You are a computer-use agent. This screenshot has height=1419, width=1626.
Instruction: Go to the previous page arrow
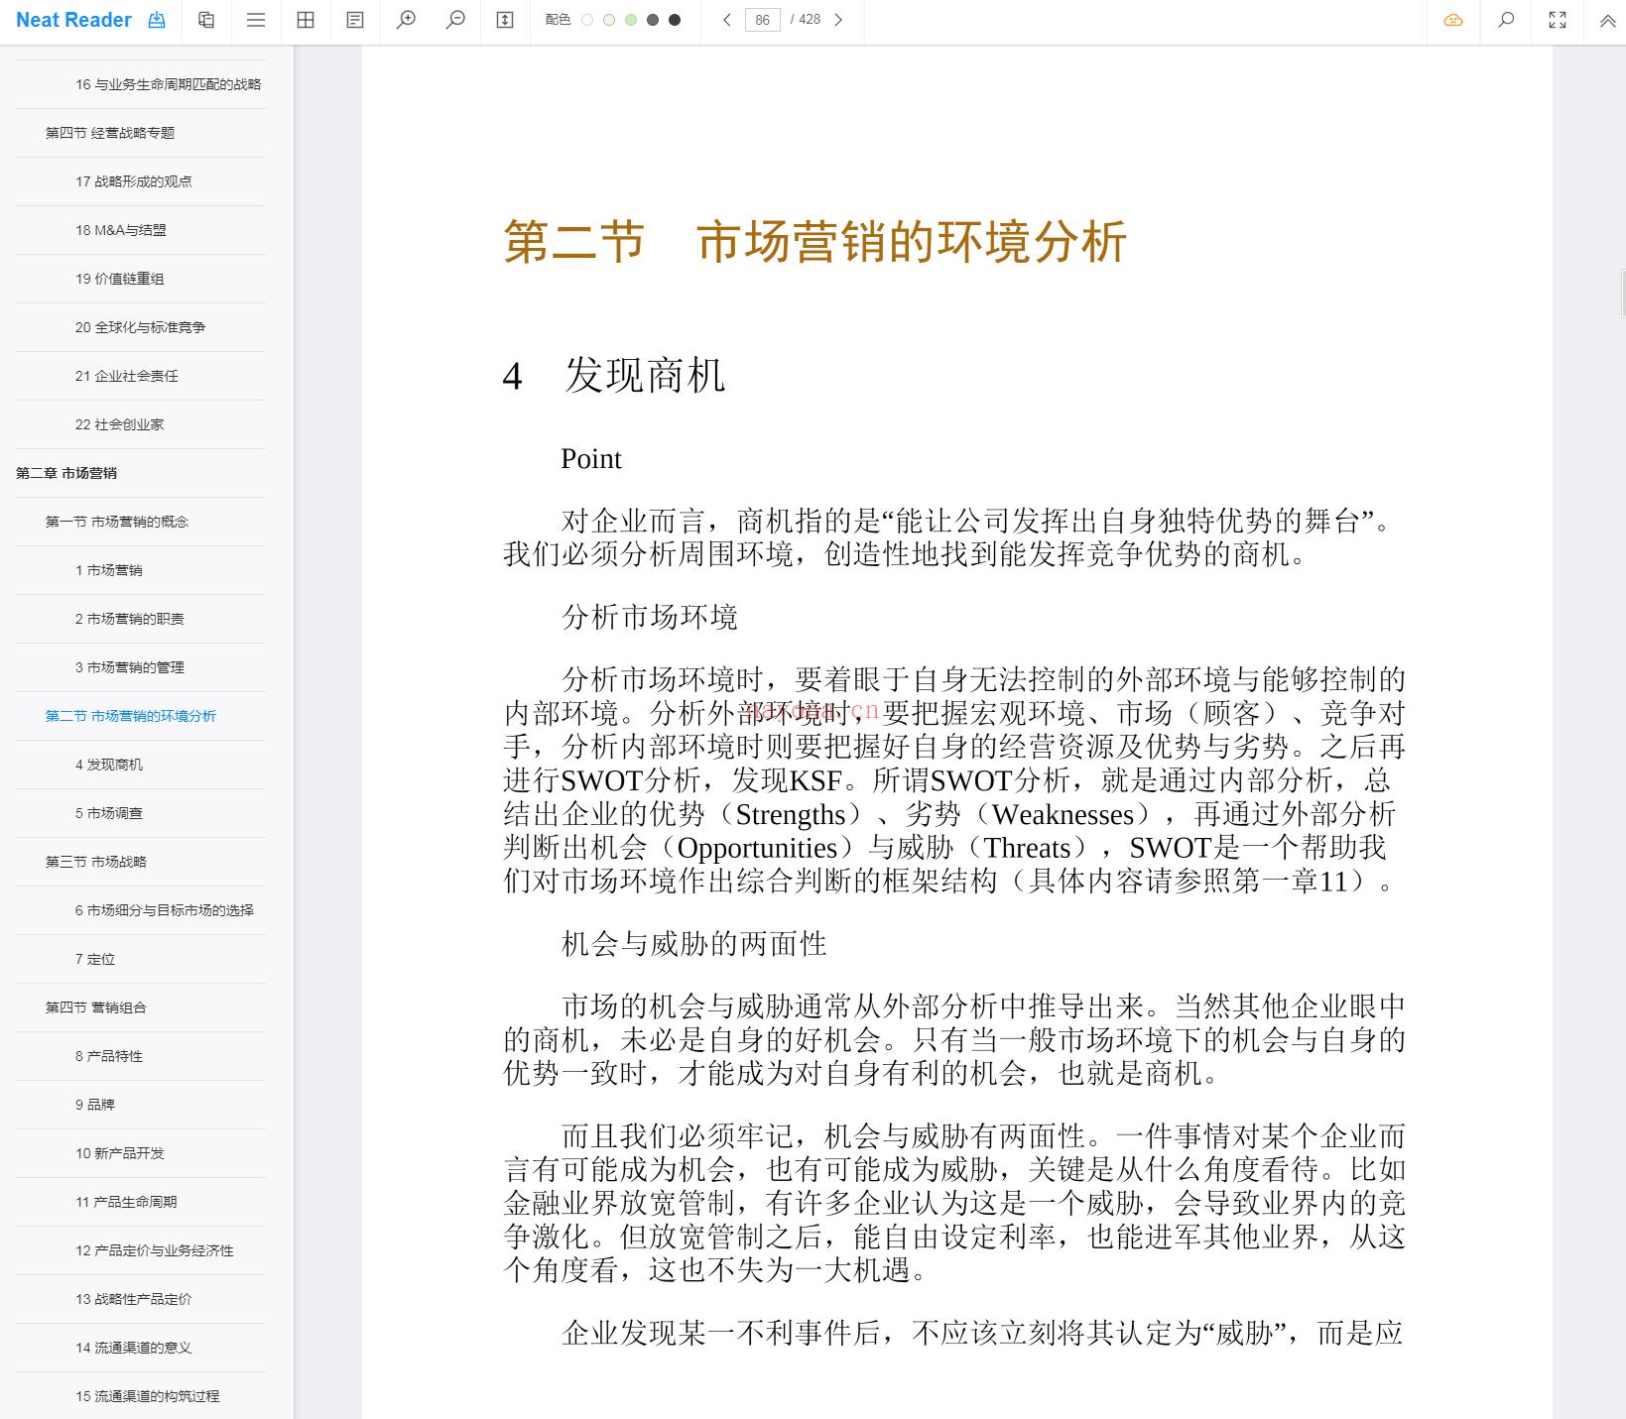(x=727, y=20)
